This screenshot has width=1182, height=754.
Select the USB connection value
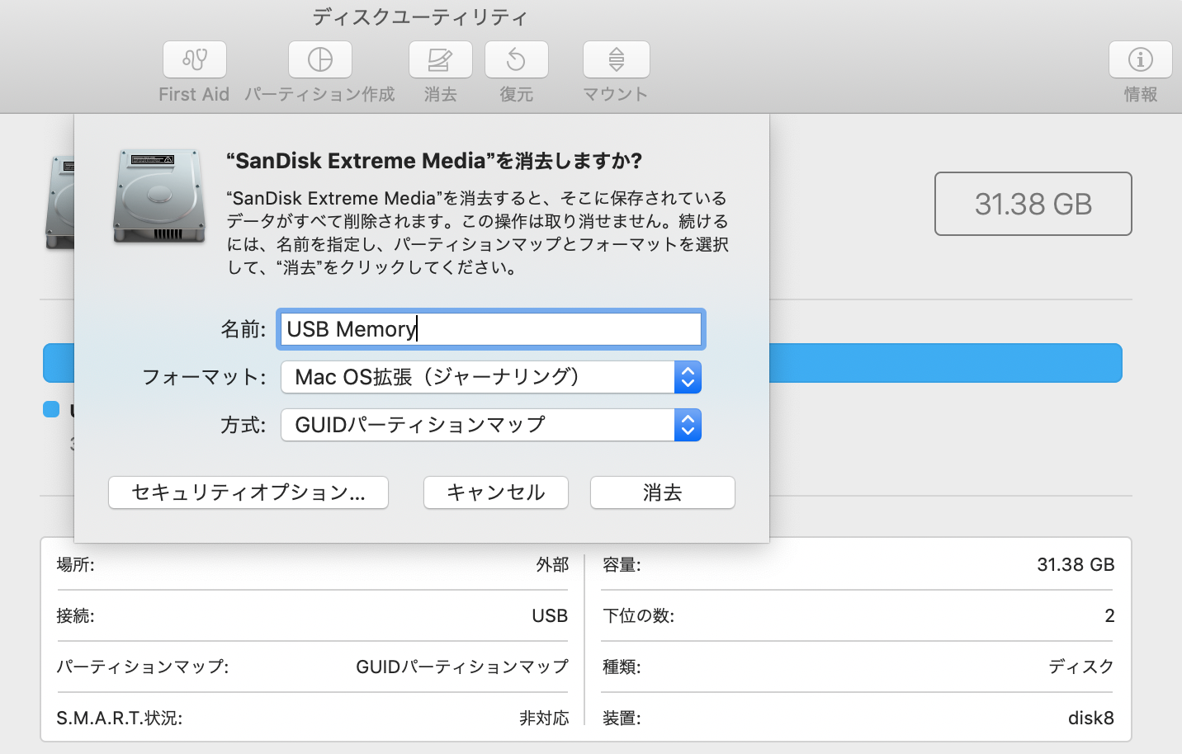pos(550,616)
